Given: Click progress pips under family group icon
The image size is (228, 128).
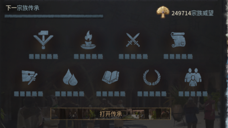Looking at the screenshot, I should 193,94.
